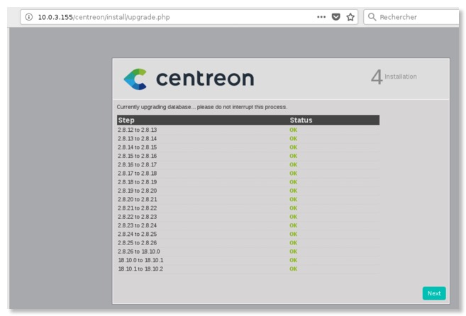
Task: Click the magnifier icon in search box
Action: (x=372, y=17)
